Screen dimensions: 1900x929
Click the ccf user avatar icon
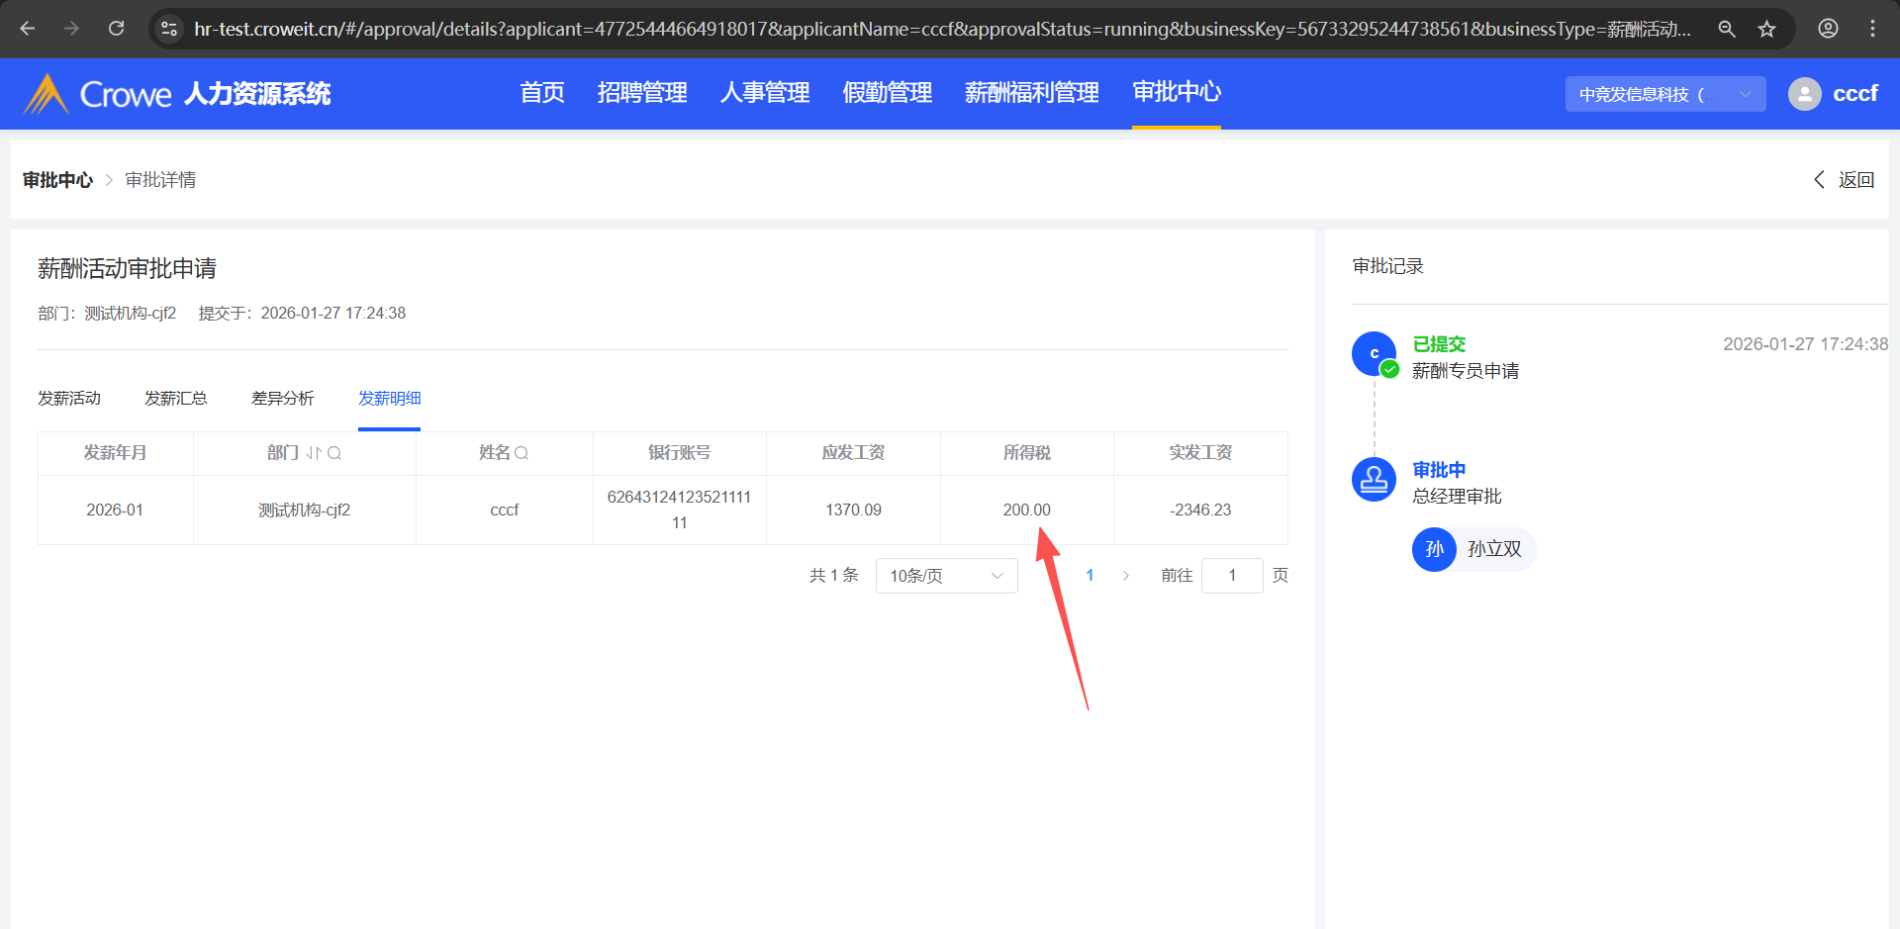point(1804,94)
